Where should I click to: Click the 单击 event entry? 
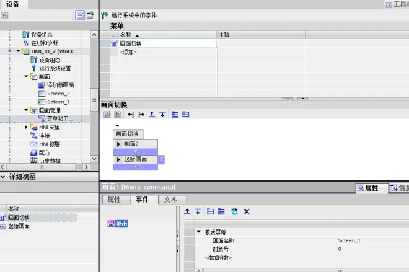coord(118,223)
